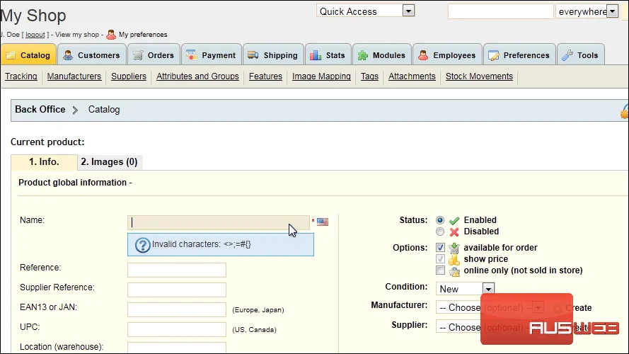
Task: Toggle the online only checkbox
Action: click(441, 270)
